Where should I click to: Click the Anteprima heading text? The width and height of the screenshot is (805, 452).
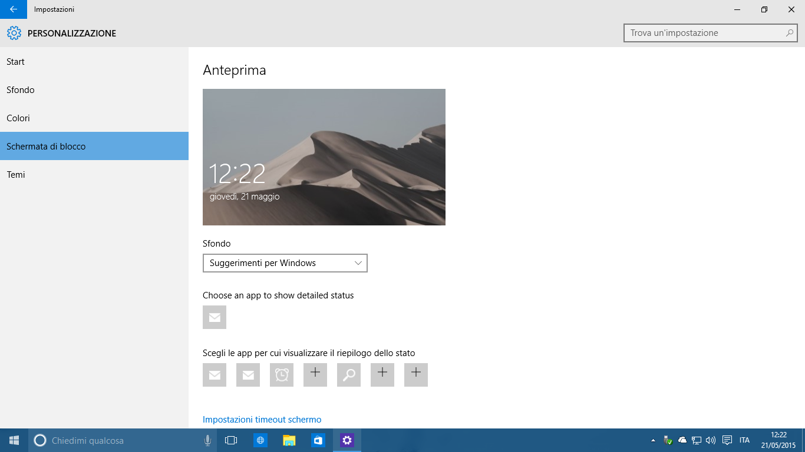tap(235, 70)
